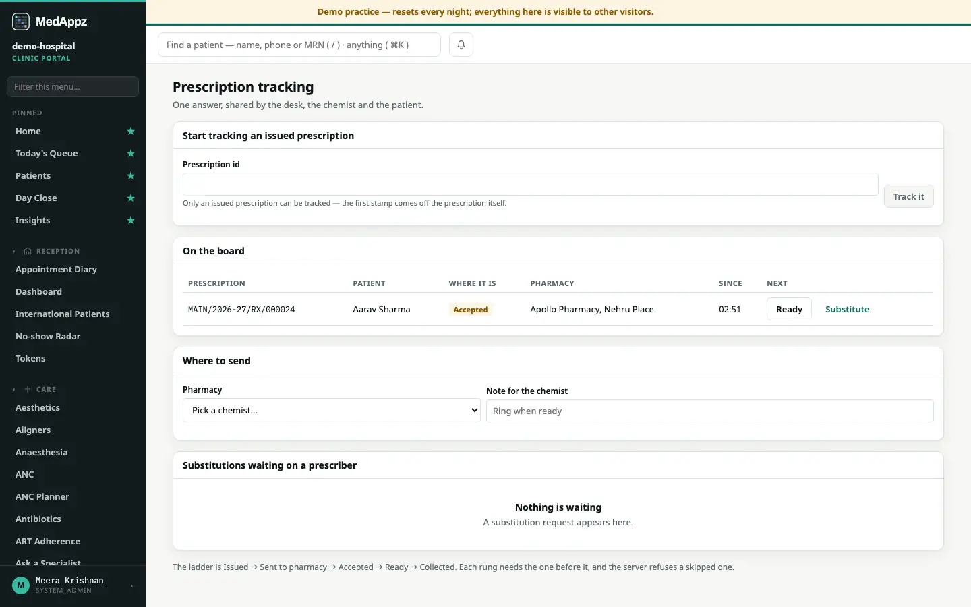This screenshot has width=971, height=607.
Task: Click the Pharmacy column header
Action: (x=552, y=283)
